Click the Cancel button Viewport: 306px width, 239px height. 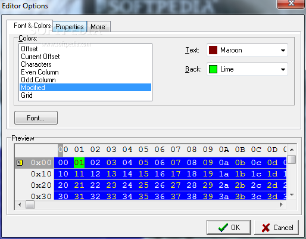pos(276,227)
